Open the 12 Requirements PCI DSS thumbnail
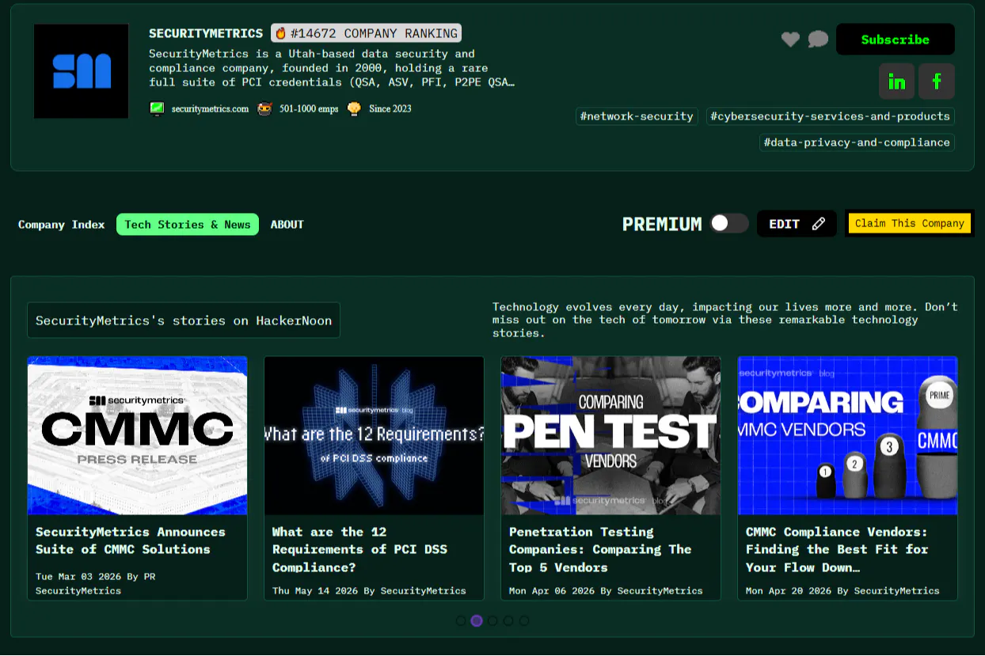The image size is (985, 656). 374,435
